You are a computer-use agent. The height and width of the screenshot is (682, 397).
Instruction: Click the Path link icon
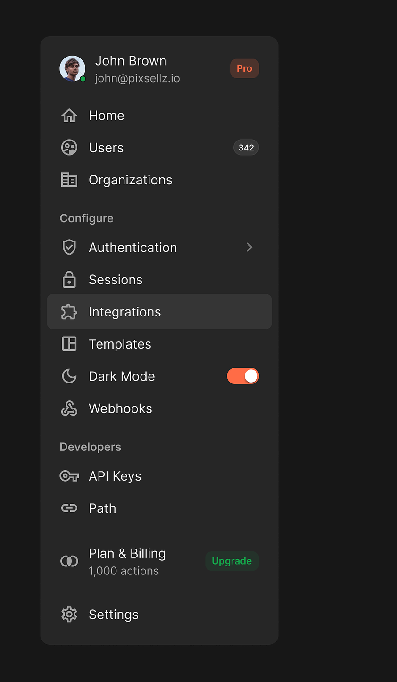69,508
